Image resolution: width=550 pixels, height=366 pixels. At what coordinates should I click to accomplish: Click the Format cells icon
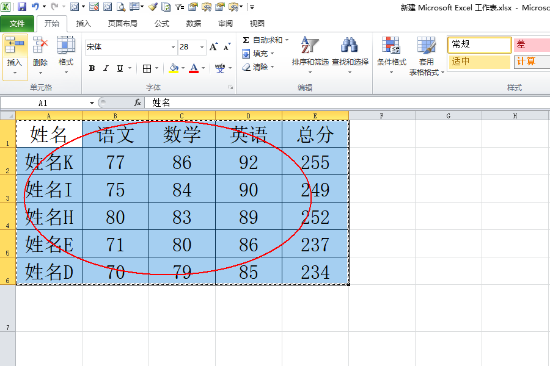pos(66,45)
